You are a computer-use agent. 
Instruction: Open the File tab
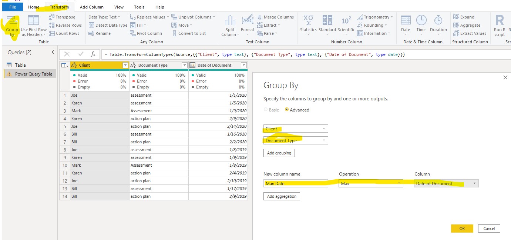(x=13, y=7)
